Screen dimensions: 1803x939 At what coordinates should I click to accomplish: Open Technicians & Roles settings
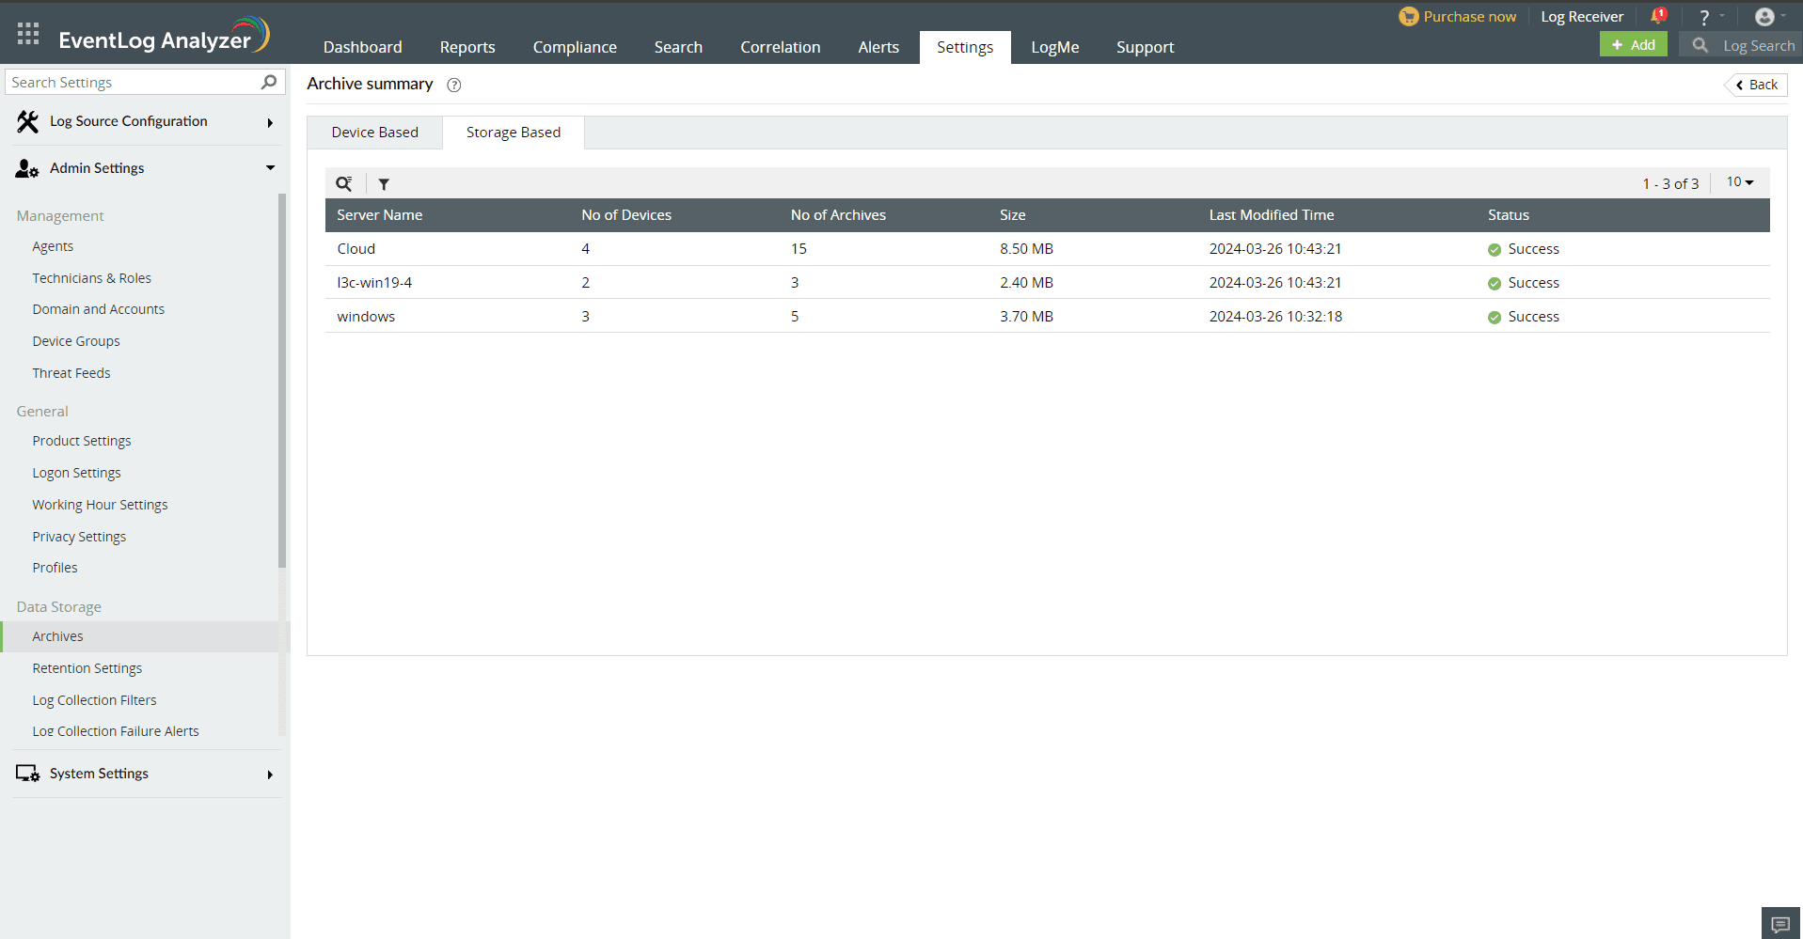click(92, 278)
